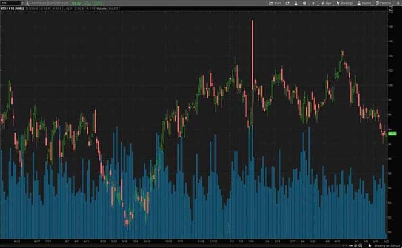Open the Drawings menu
This screenshot has width=402, height=248.
[x=345, y=3]
